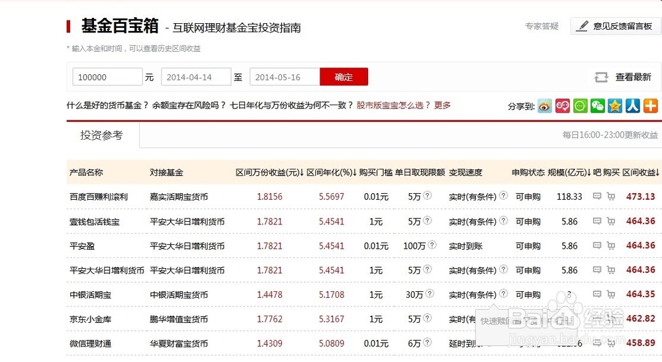This screenshot has height=362, width=662.
Task: Select product name 壹钱包活钱宝
Action: 95,222
